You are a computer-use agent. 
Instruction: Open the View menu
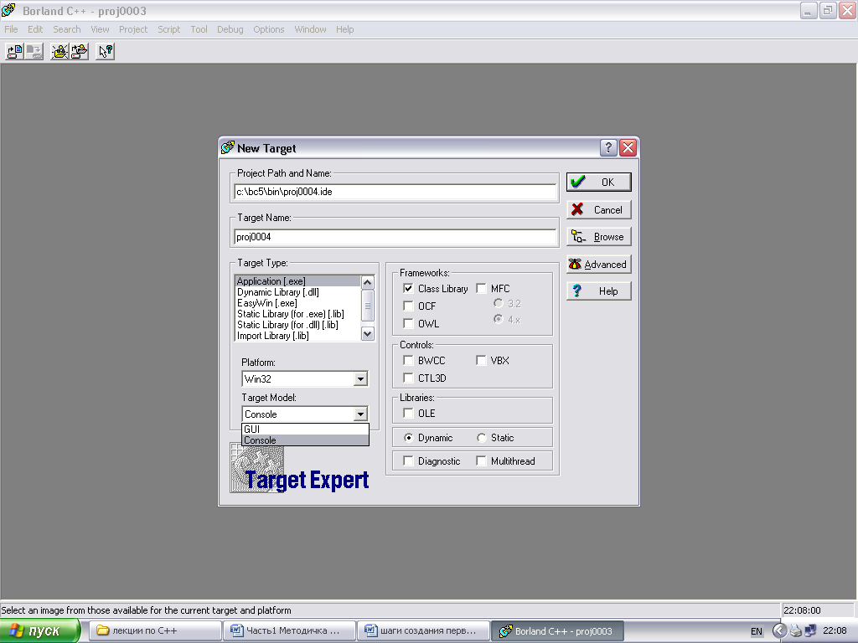click(100, 29)
